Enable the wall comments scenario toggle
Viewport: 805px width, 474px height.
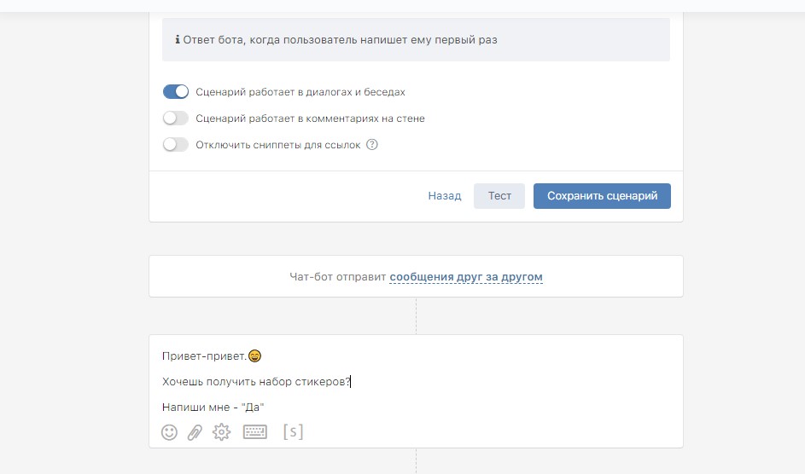176,118
